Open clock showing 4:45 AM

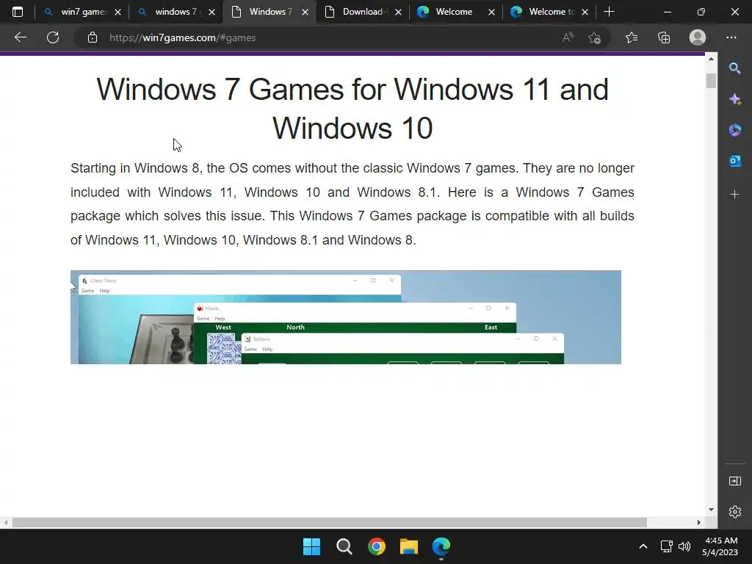(x=720, y=546)
